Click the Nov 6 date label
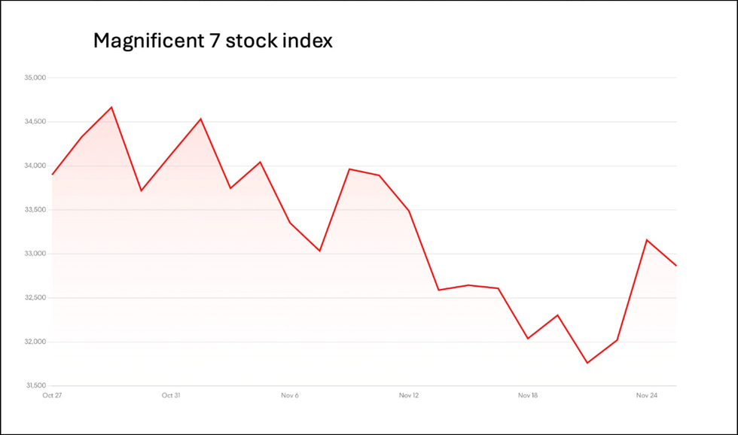This screenshot has width=738, height=435. pos(290,395)
